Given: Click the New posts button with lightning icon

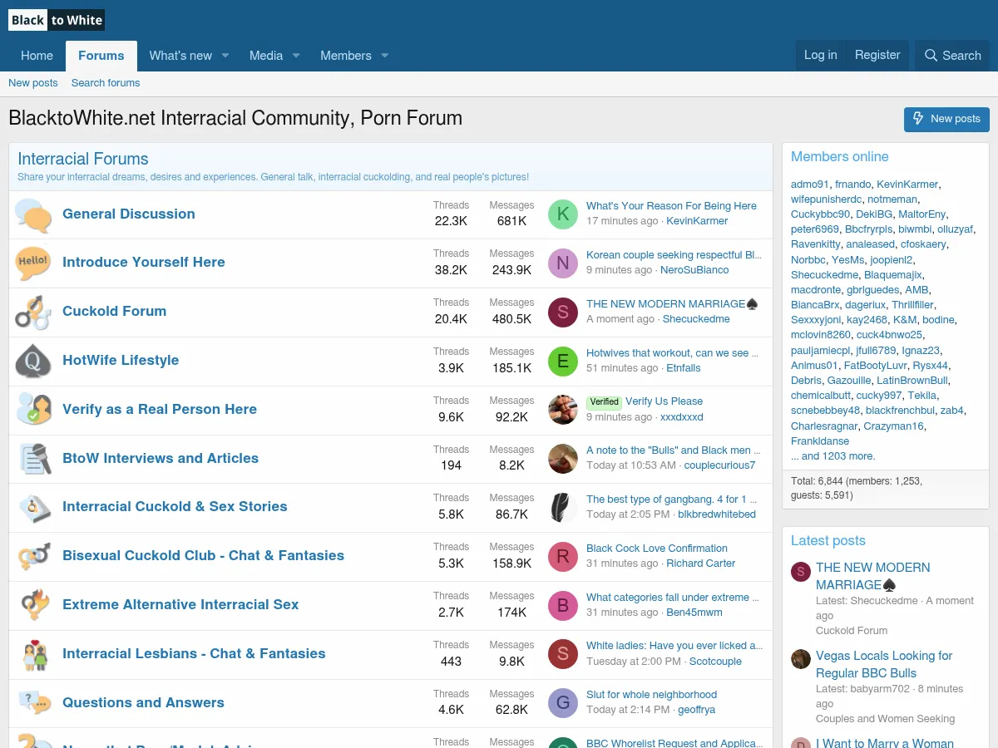Looking at the screenshot, I should (946, 119).
